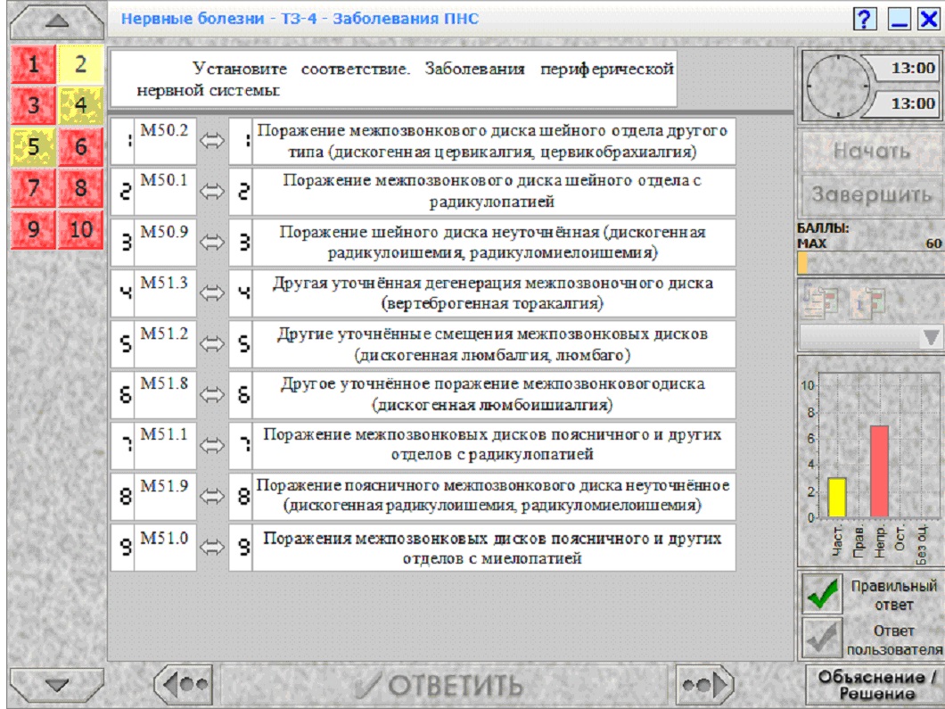
Task: Toggle the green 'Правильный ответ' checkmark
Action: pyautogui.click(x=822, y=593)
